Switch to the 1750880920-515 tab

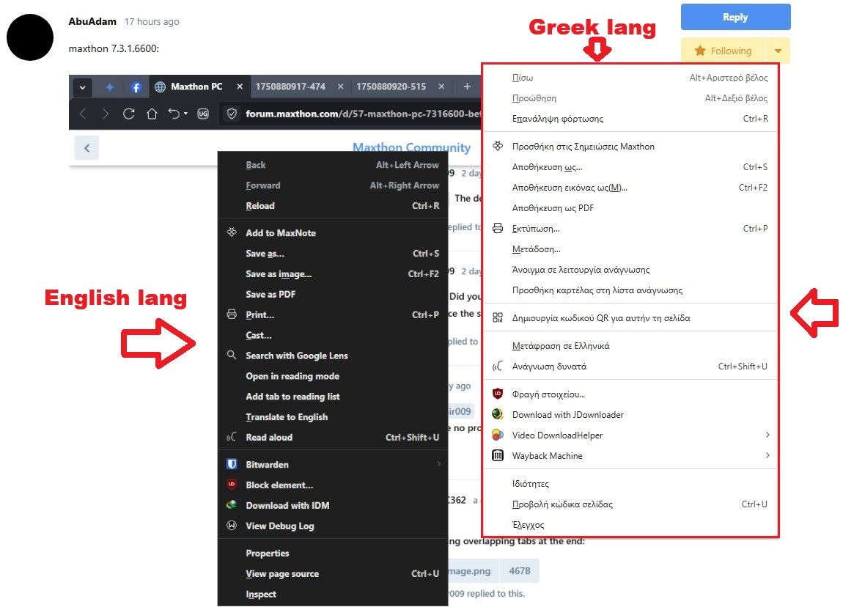point(391,87)
